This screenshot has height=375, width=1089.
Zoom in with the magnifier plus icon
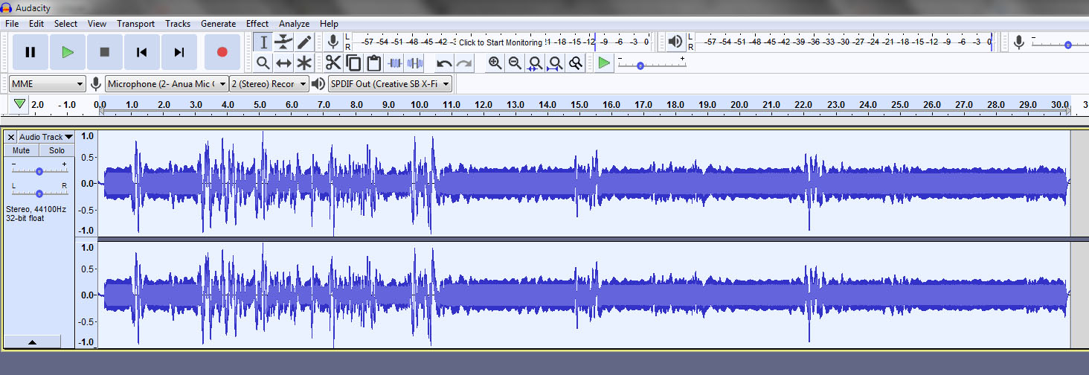495,63
